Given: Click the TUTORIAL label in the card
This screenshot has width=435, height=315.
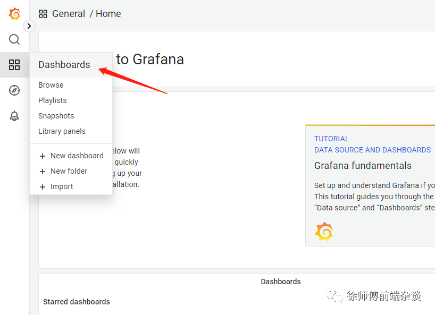Looking at the screenshot, I should [x=331, y=139].
